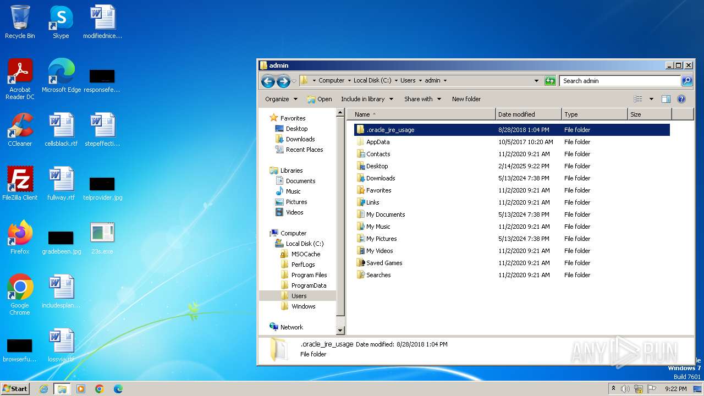Select telprovider.jpg desktop file
This screenshot has height=396, width=704.
(102, 188)
